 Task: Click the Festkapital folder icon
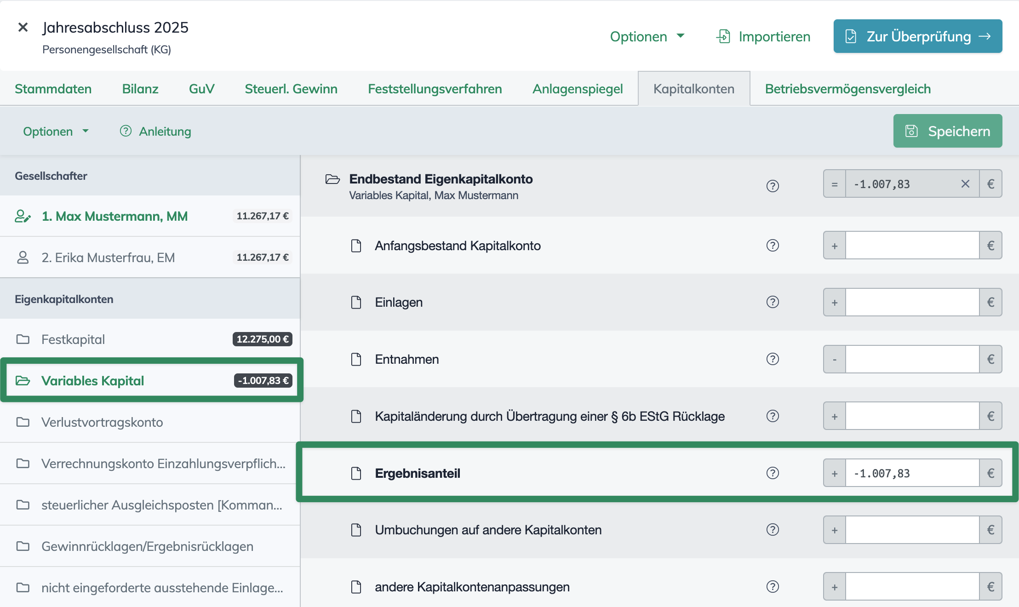(23, 339)
